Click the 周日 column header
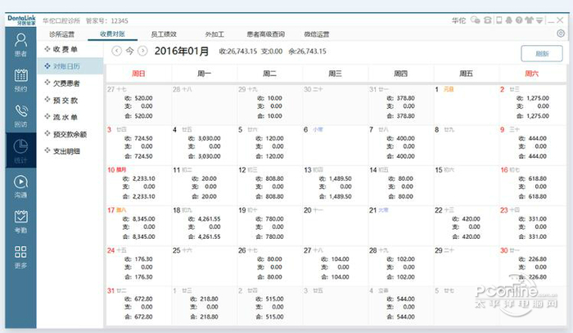This screenshot has width=573, height=333. click(x=138, y=74)
